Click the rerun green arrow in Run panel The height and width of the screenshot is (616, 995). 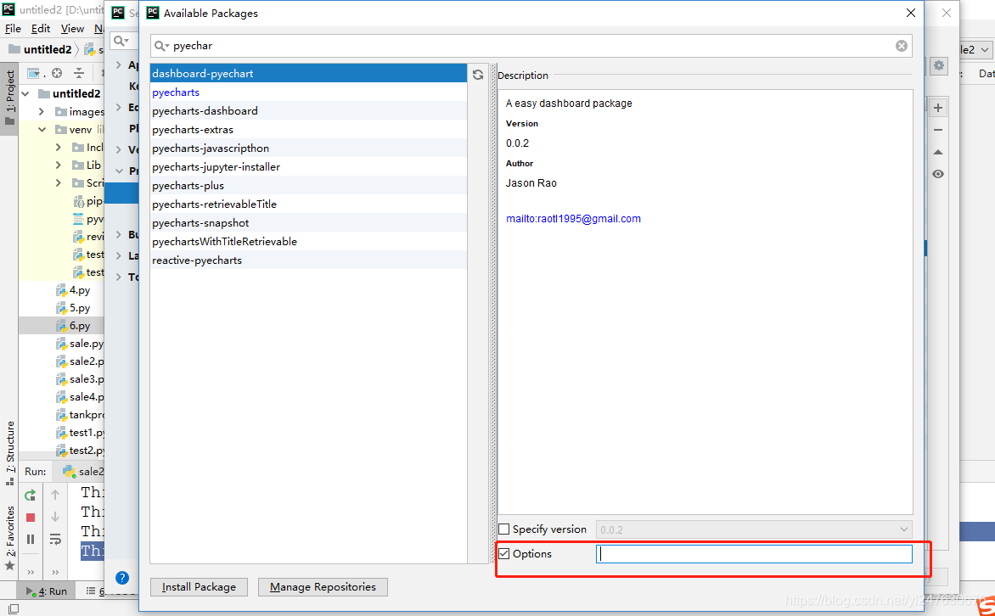tap(30, 496)
